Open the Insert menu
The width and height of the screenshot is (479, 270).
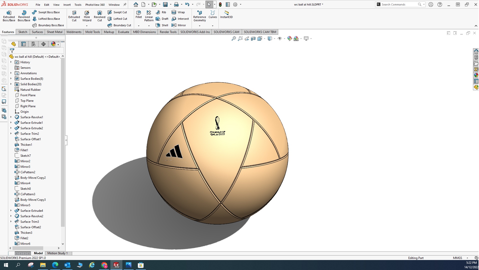[x=67, y=4]
